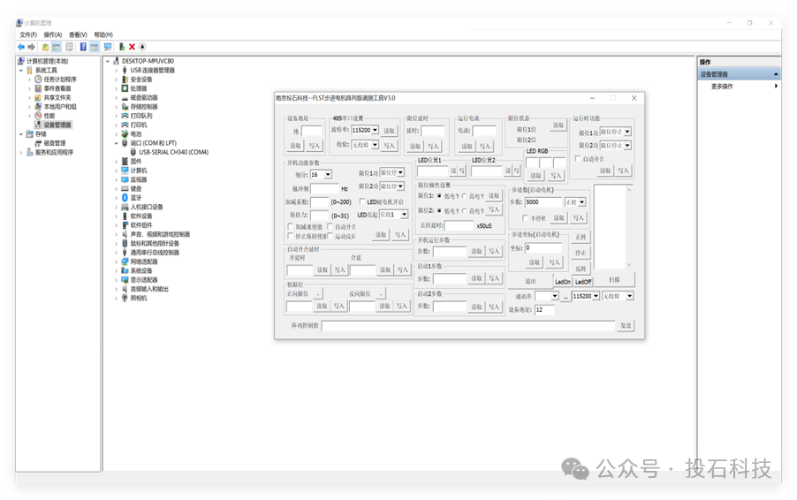Viewport: 797px width, 500px height.
Task: Open the 细分 16 dropdown
Action: click(328, 175)
